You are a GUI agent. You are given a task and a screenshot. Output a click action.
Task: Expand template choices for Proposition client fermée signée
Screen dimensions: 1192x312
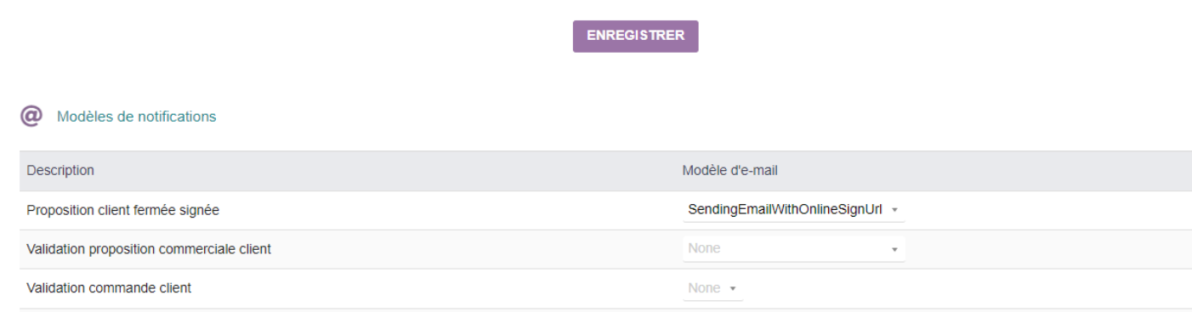click(x=794, y=210)
